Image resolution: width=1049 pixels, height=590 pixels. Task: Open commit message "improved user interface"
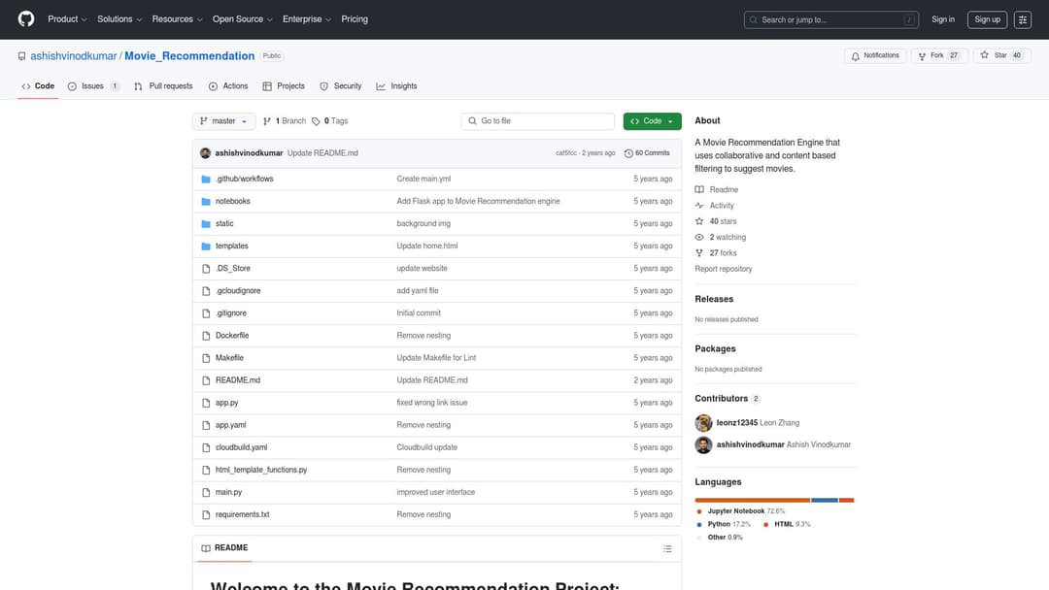point(435,492)
